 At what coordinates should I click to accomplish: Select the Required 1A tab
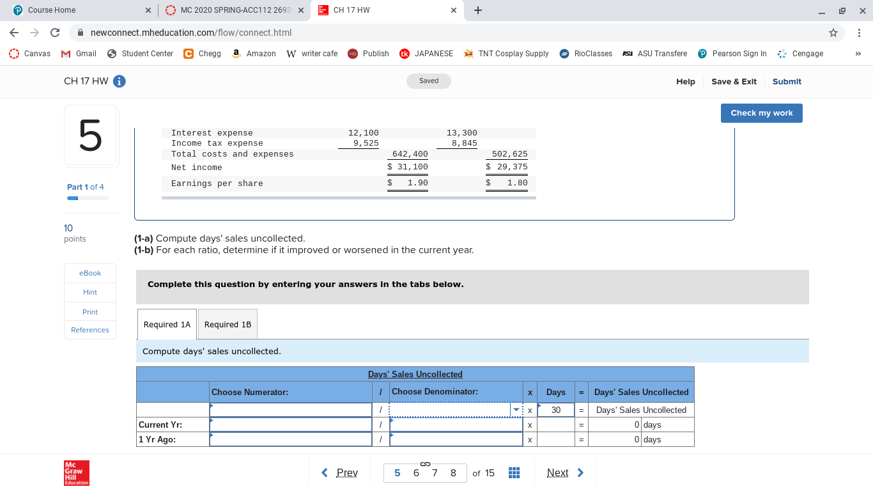[167, 324]
